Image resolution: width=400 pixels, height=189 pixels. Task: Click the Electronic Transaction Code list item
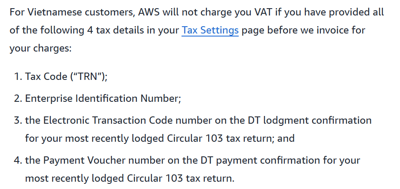(x=198, y=120)
